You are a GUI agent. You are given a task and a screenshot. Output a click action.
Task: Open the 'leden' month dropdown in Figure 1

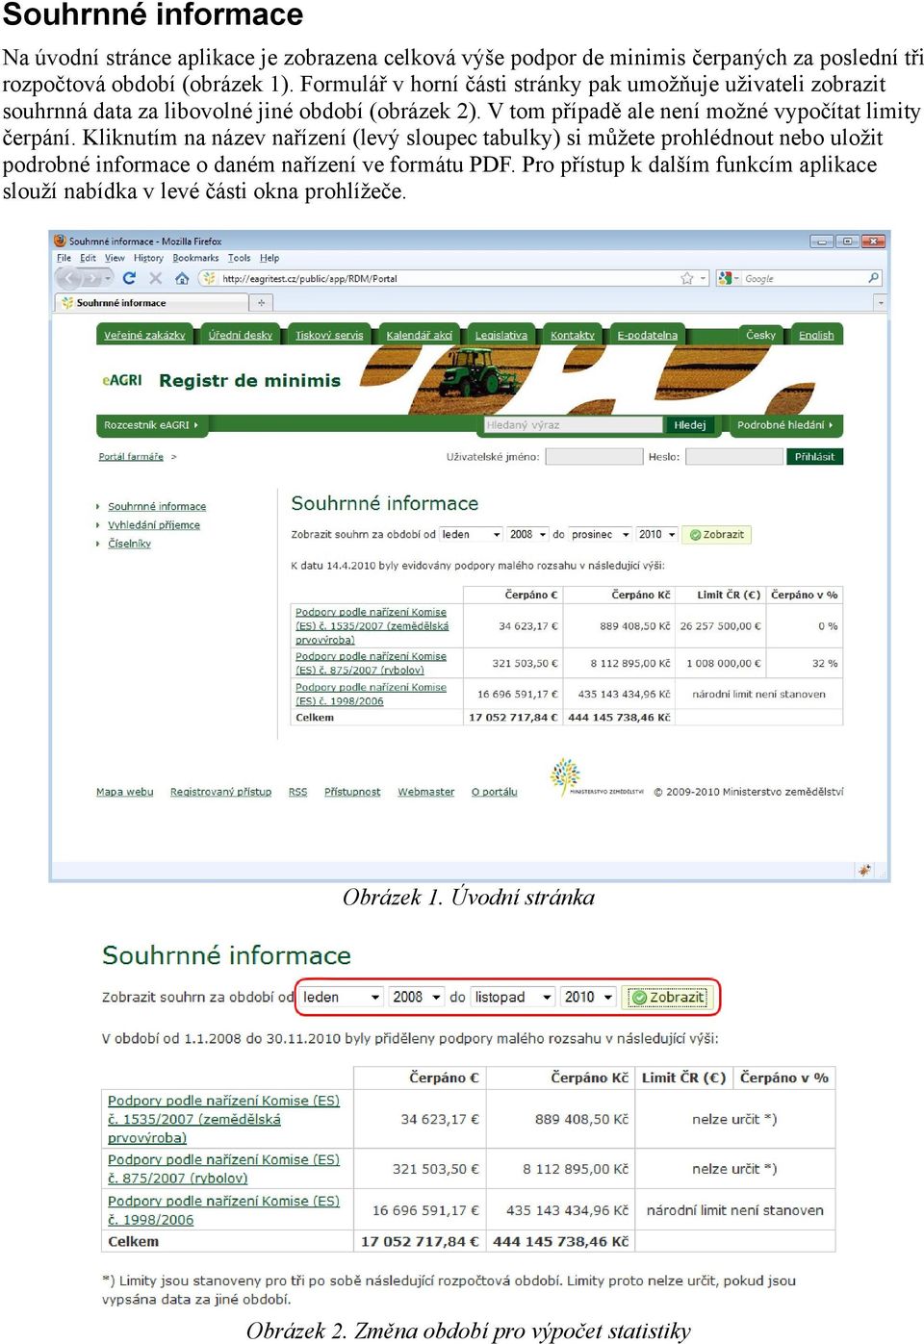[x=472, y=534]
